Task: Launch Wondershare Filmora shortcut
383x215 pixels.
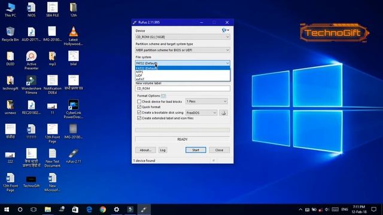Action: click(x=31, y=85)
